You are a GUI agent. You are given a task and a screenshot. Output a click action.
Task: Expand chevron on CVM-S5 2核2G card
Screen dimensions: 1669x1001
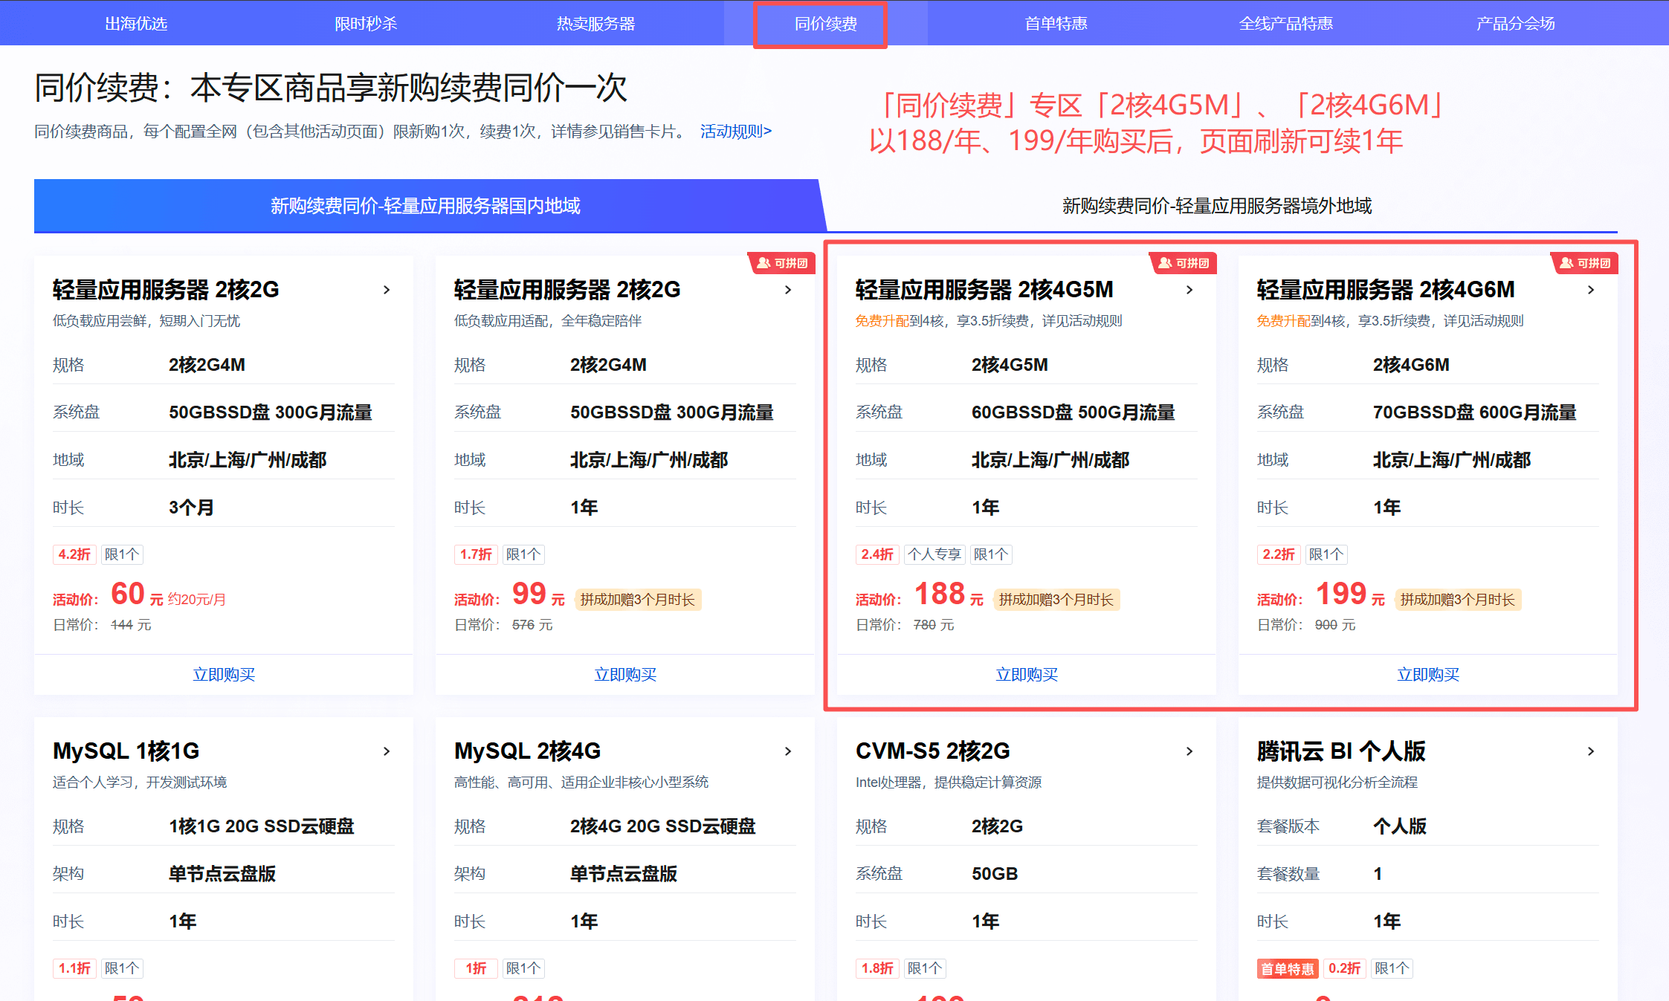click(1189, 751)
